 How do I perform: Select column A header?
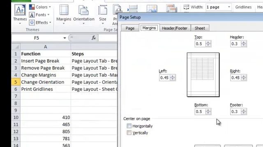click(x=46, y=47)
